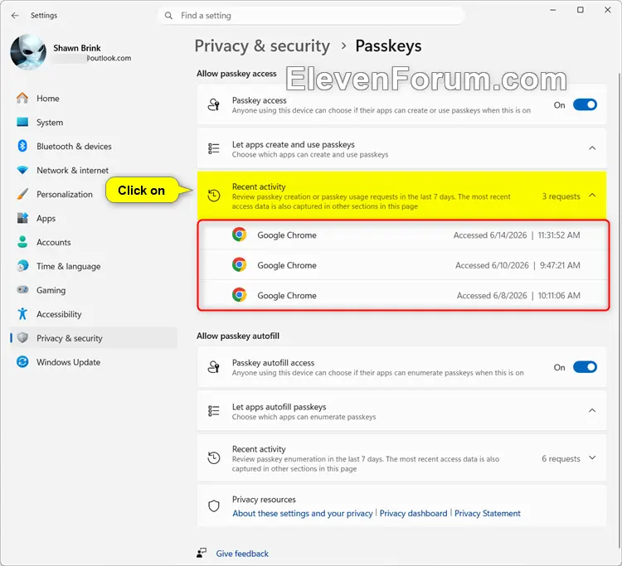622x566 pixels.
Task: Open Home in the sidebar
Action: 94,99
